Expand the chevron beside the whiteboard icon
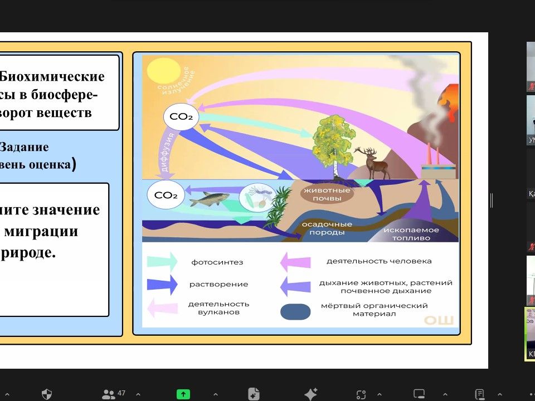Screen dimensions: 535x401 point(444,394)
